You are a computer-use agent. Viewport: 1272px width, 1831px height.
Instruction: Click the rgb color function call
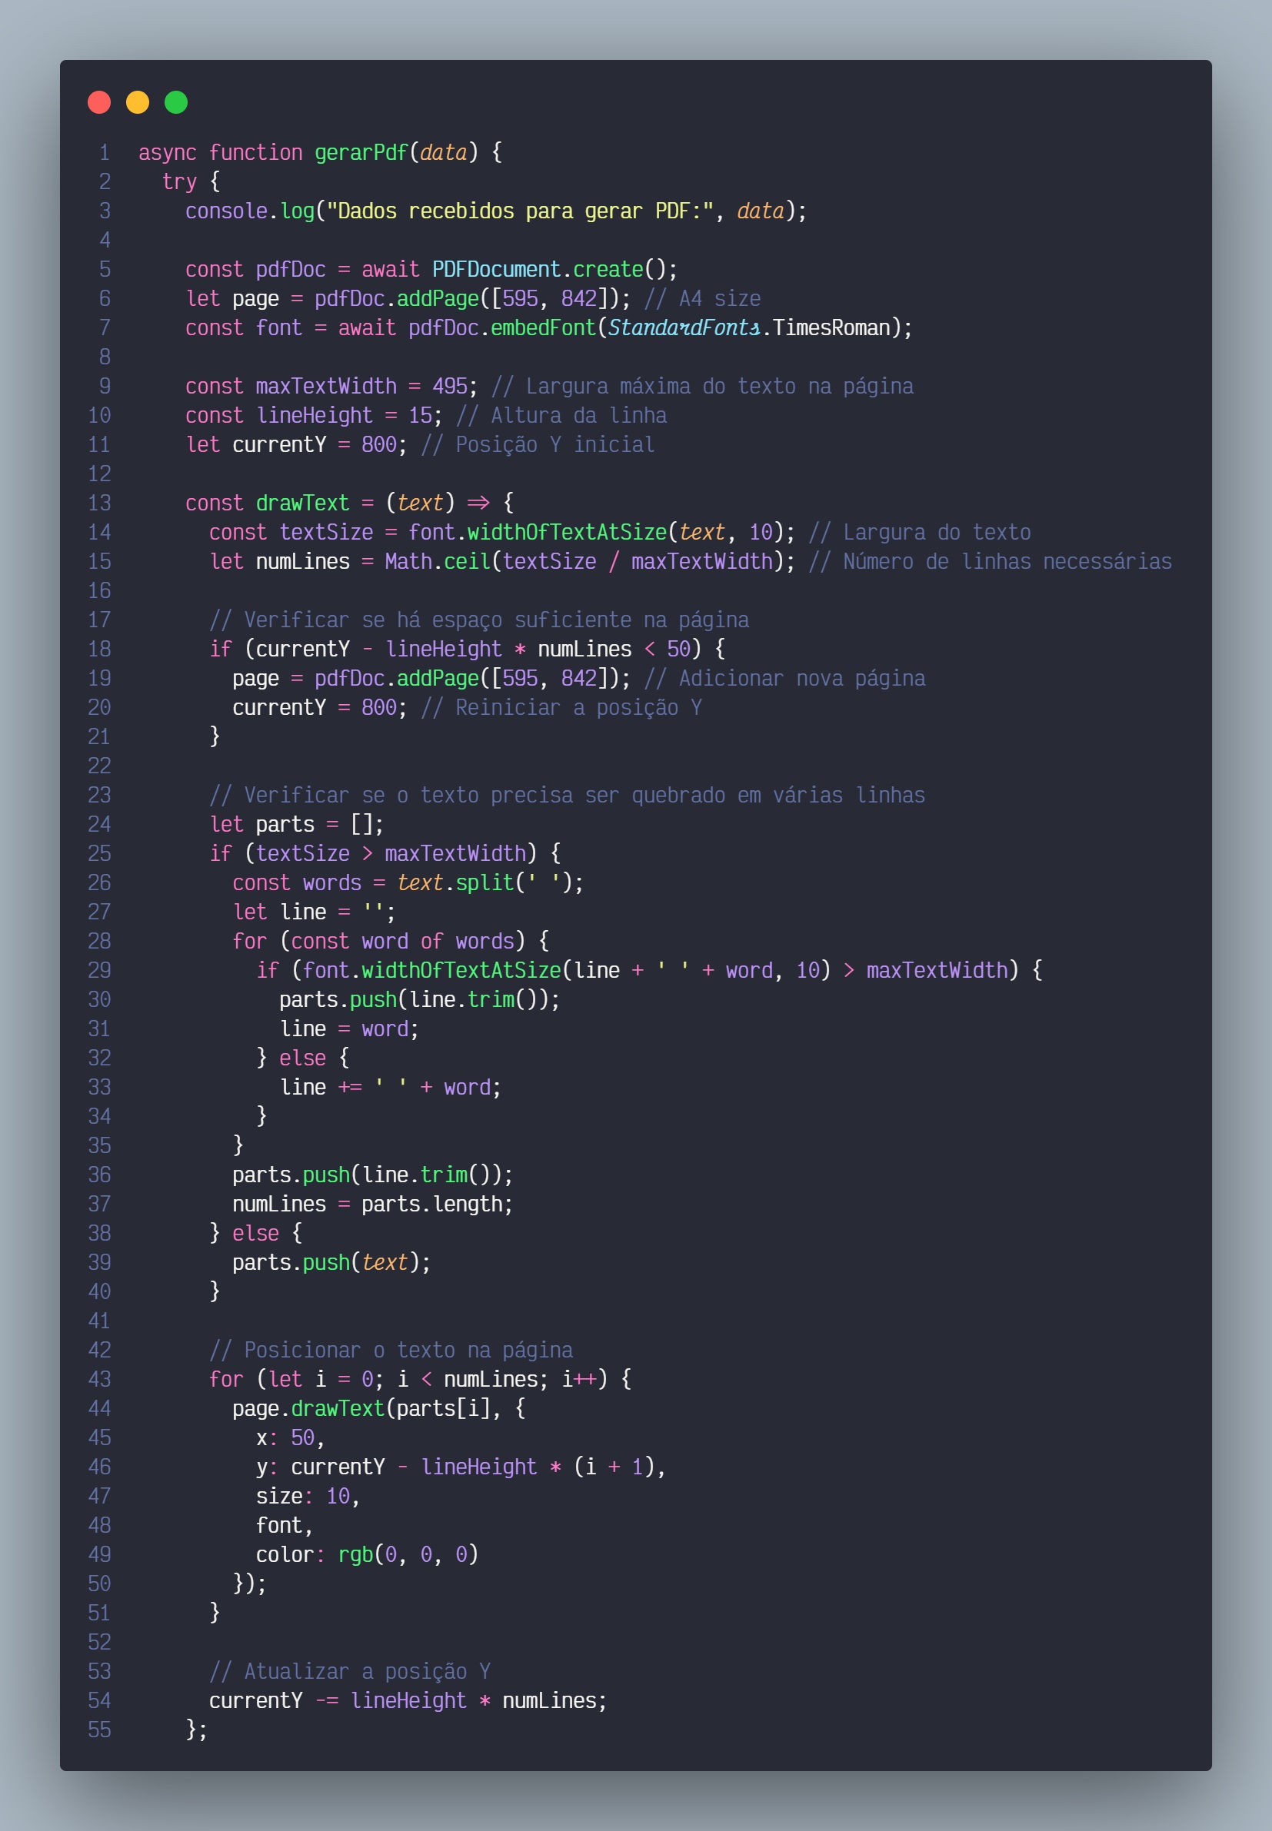coord(355,1554)
